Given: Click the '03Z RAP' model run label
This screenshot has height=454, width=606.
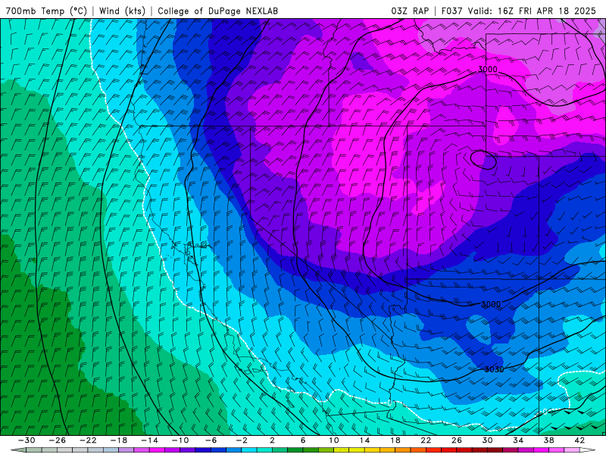Looking at the screenshot, I should [x=410, y=11].
